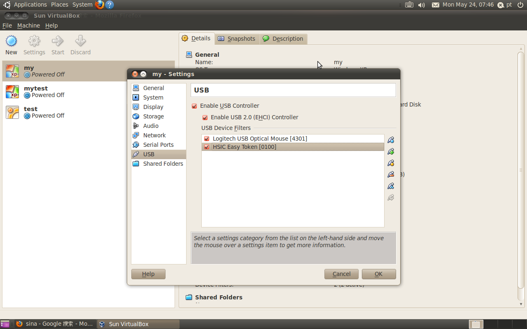Image resolution: width=527 pixels, height=329 pixels.
Task: Add USB filter from device (green plus)
Action: click(x=391, y=151)
